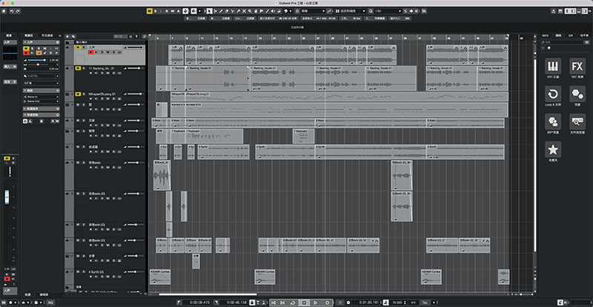The width and height of the screenshot is (593, 307).
Task: Click the Tap tempo button
Action: 425,303
